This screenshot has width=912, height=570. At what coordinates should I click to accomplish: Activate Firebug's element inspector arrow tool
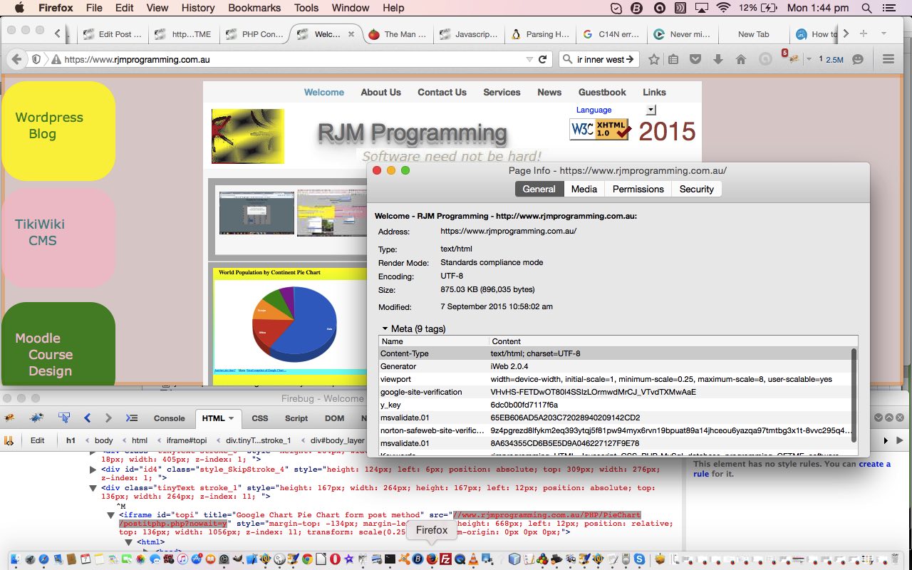64,418
